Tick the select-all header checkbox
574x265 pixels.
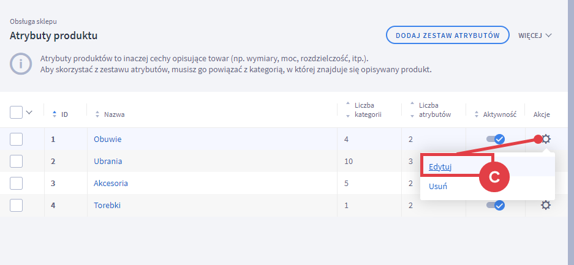(x=16, y=112)
